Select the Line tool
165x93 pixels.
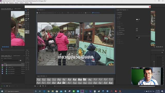tap(28, 28)
